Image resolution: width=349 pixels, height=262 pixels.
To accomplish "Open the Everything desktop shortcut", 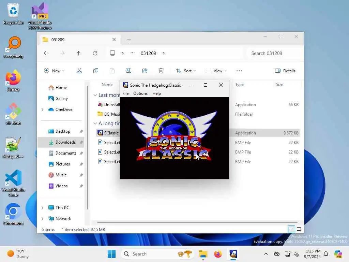I will click(13, 47).
